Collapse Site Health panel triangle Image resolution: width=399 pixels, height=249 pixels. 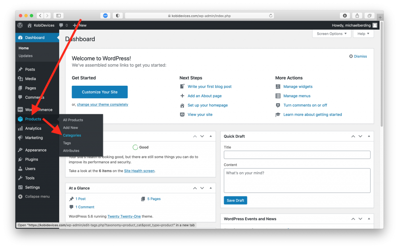[x=211, y=136]
